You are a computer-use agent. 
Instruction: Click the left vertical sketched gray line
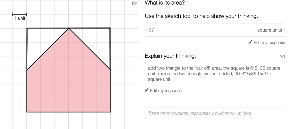tap(27, 49)
